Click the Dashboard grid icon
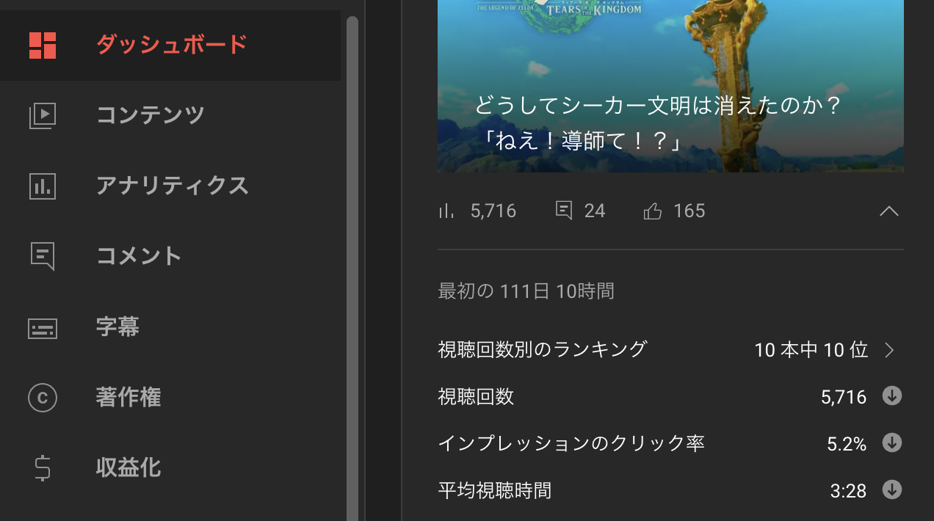The image size is (934, 521). click(x=43, y=45)
